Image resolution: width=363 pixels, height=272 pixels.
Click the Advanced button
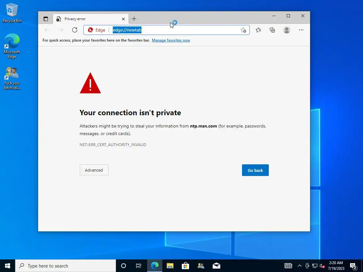click(x=94, y=170)
